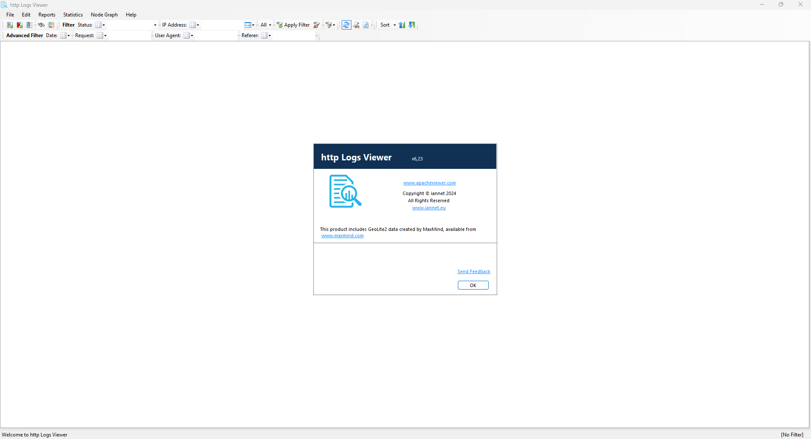Click the User Agent filter input field
This screenshot has height=439, width=811.
pyautogui.click(x=216, y=35)
